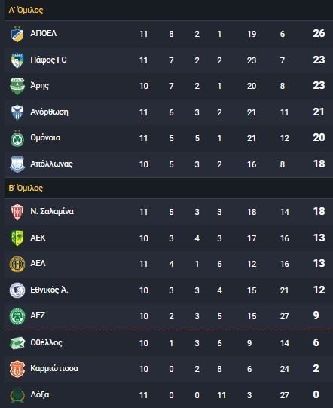The width and height of the screenshot is (333, 408).
Task: Click the Άρης green crest icon
Action: [17, 86]
